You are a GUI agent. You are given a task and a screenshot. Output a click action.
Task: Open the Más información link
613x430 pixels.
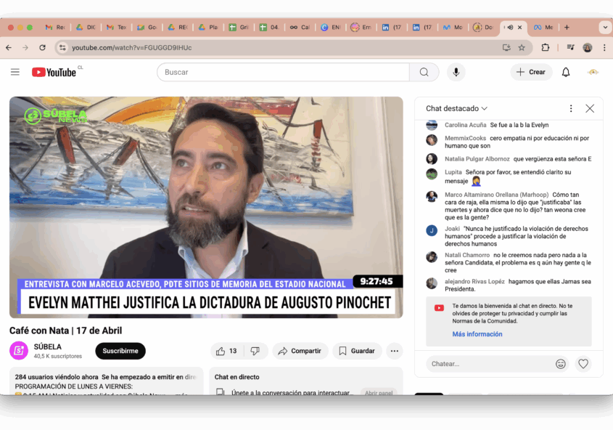(x=477, y=334)
